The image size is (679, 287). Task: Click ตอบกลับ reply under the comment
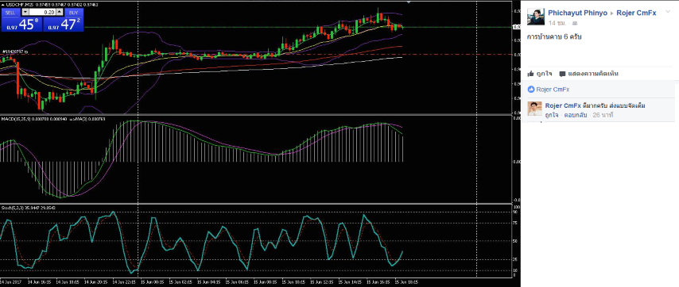(x=576, y=115)
